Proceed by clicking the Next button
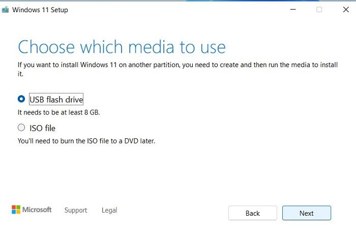Image resolution: width=356 pixels, height=234 pixels. pos(307,213)
